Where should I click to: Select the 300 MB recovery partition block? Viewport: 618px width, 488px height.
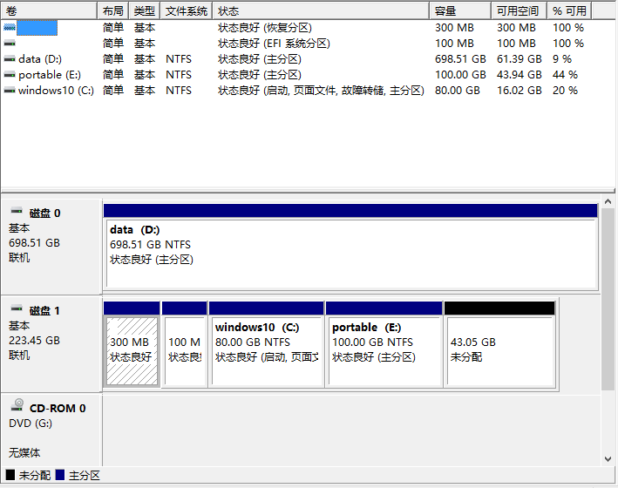pyautogui.click(x=132, y=350)
